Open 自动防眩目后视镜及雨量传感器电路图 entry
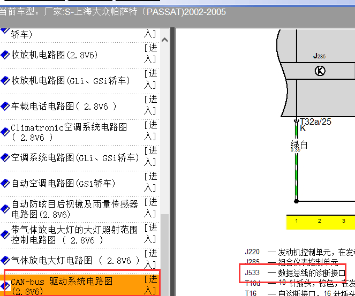Viewport: 355px width, 296px height. point(74,209)
